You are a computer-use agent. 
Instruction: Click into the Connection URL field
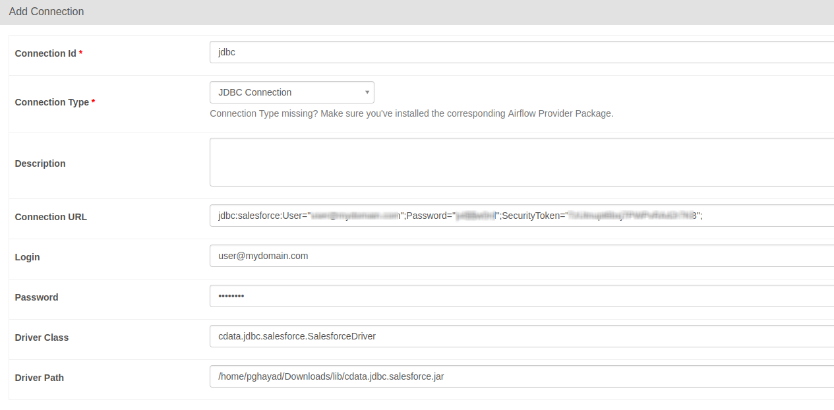point(521,216)
